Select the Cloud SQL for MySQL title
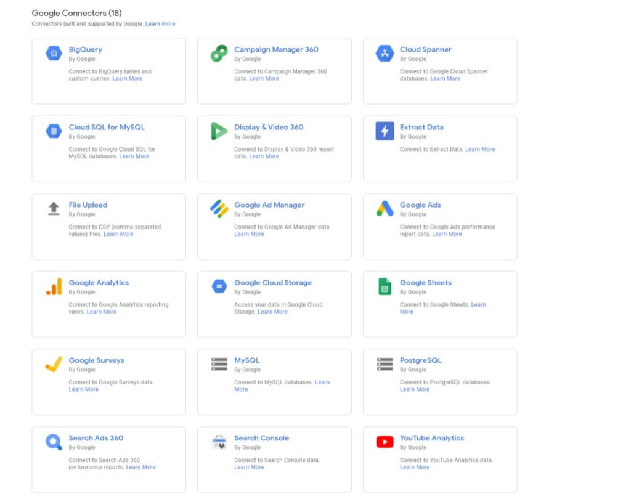631x499 pixels. 107,127
